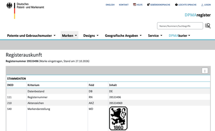Expand arrow beside Marken
Viewport: 215px width, 131px height.
pos(76,36)
